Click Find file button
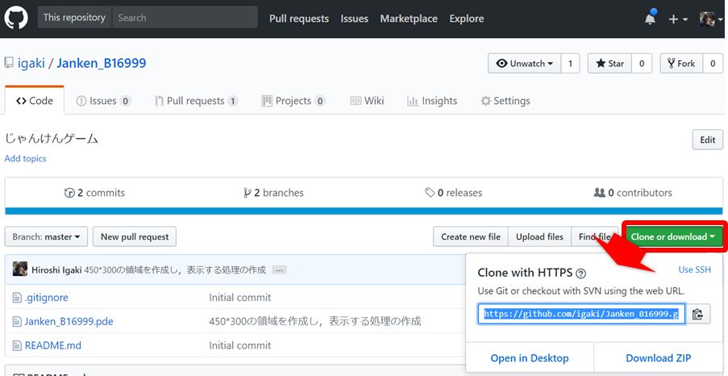Screen dimensions: 728x376 (595, 236)
